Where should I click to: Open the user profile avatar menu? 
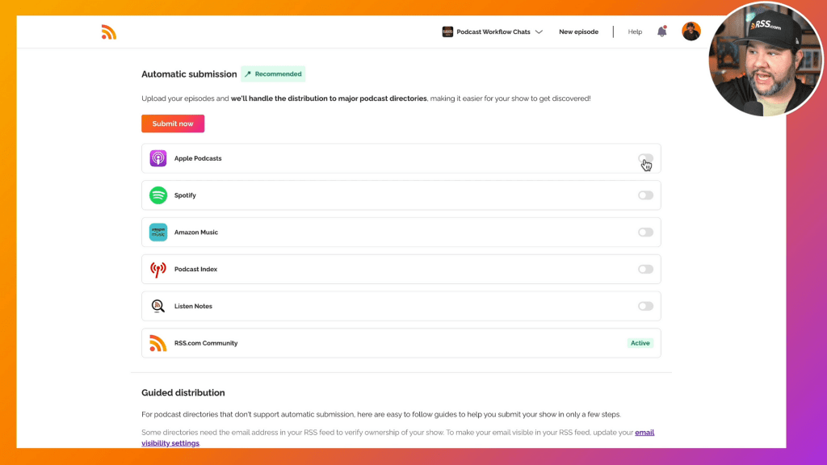tap(691, 31)
